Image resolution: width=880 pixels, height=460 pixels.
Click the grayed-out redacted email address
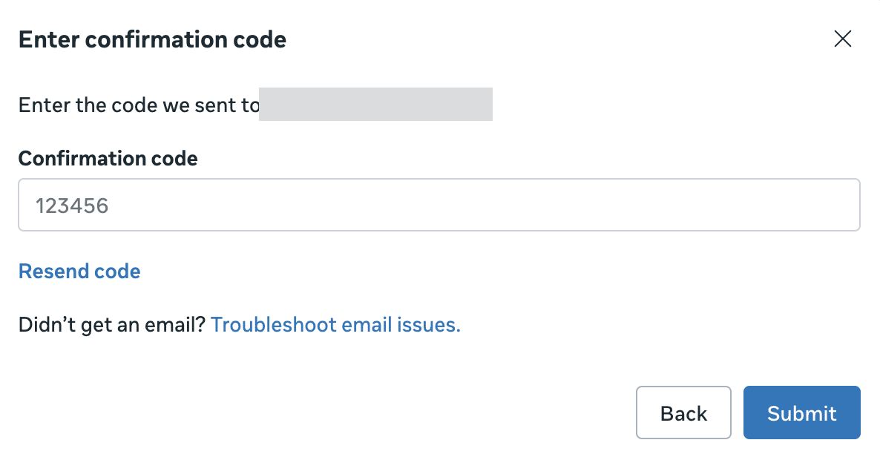pos(375,105)
